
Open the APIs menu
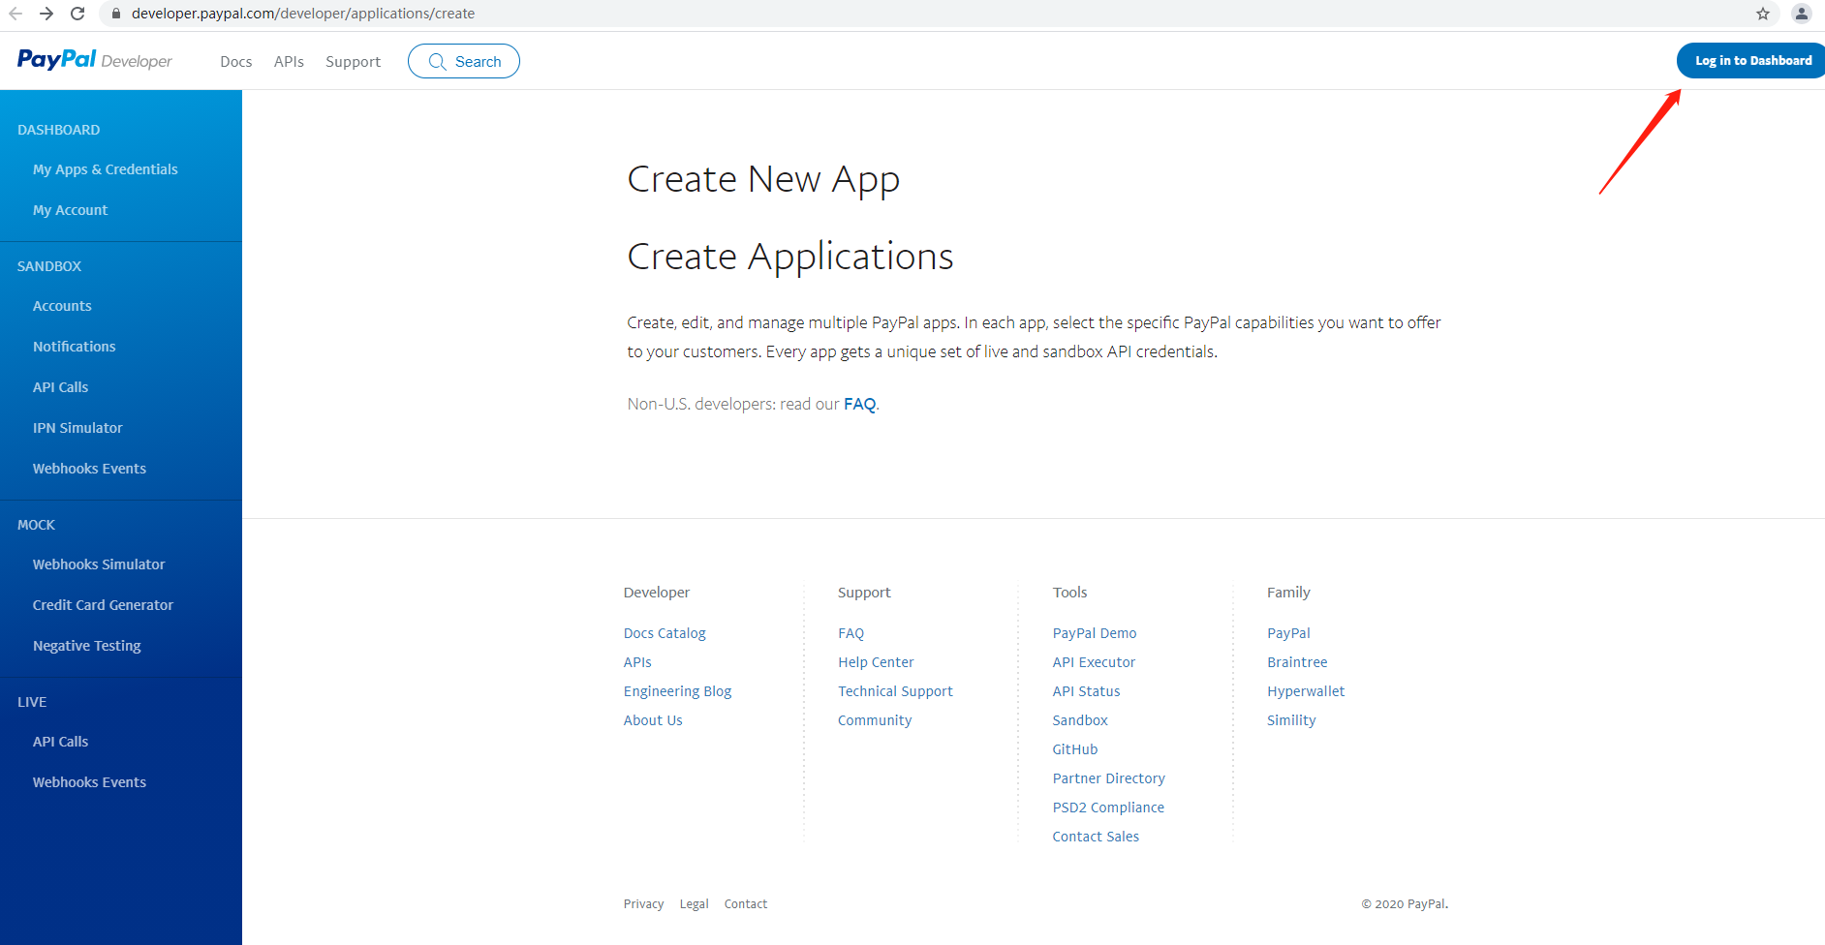coord(289,61)
